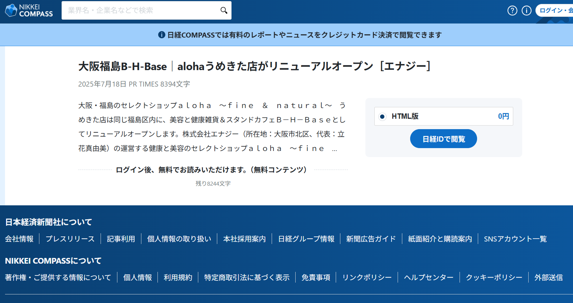Viewport: 573px width, 303px height.
Task: Open the 利用規約 footer link
Action: click(178, 278)
